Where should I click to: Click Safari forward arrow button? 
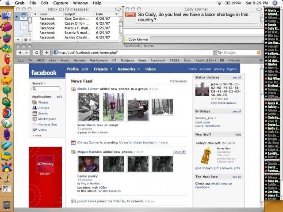click(27, 53)
